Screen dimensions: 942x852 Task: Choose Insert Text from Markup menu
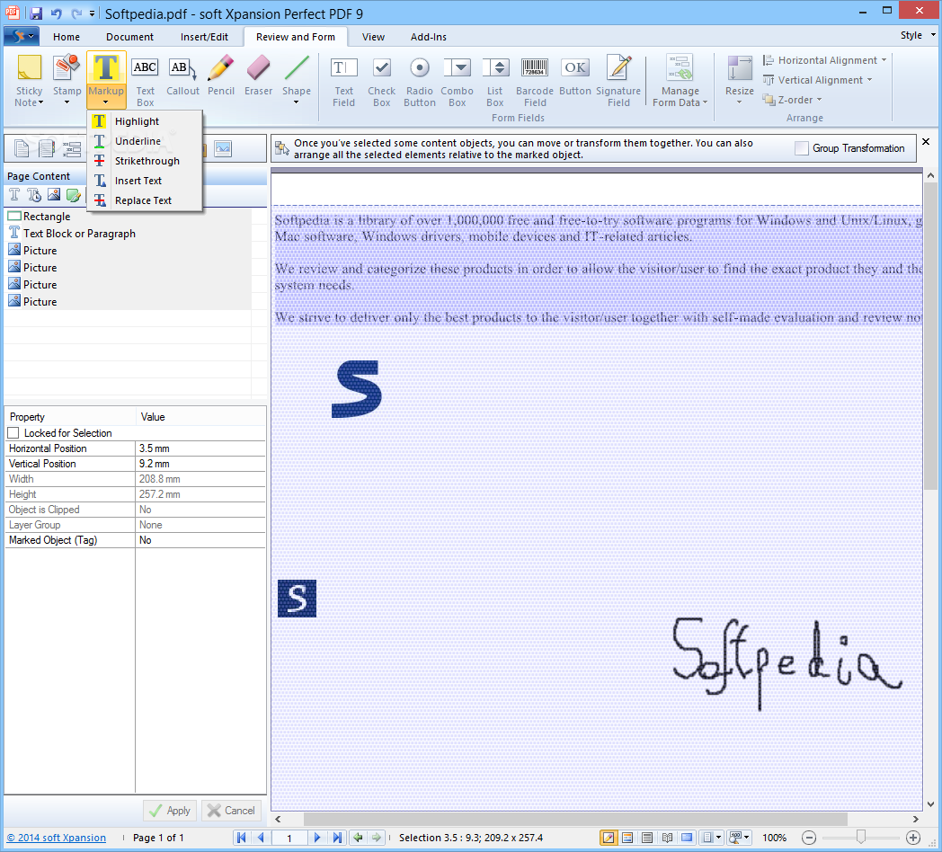tap(145, 181)
